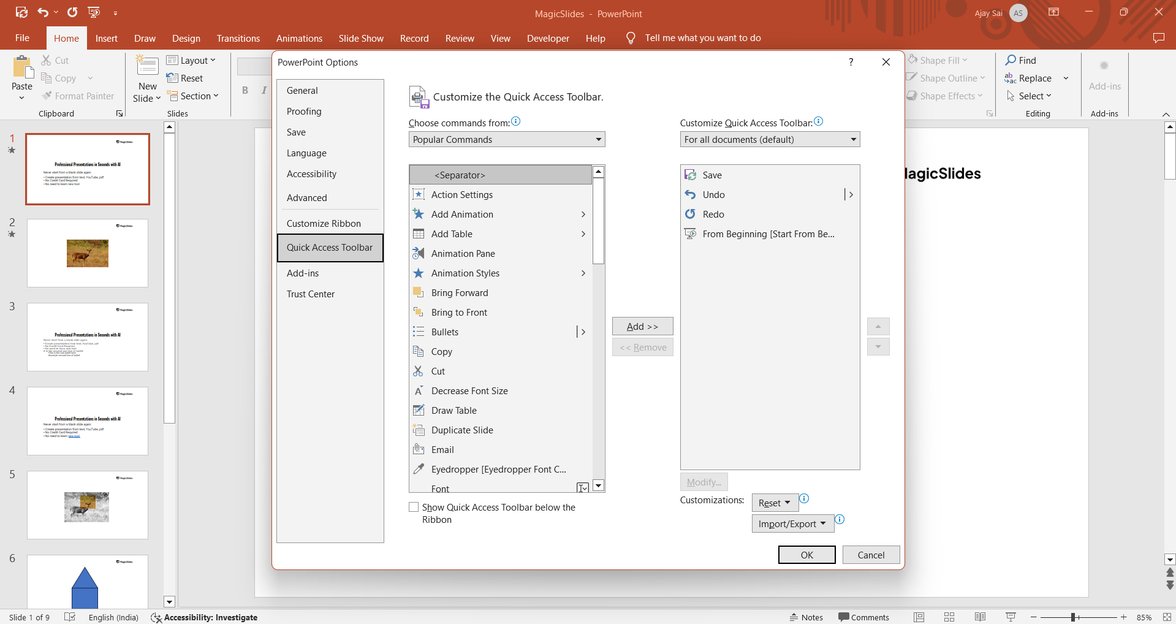Open the Import/Export dropdown
Screen dimensions: 1176x624
(792, 524)
